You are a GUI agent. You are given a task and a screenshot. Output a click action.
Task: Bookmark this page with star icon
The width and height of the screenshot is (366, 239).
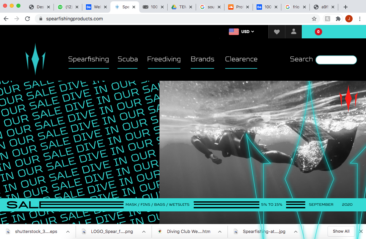[x=314, y=19]
